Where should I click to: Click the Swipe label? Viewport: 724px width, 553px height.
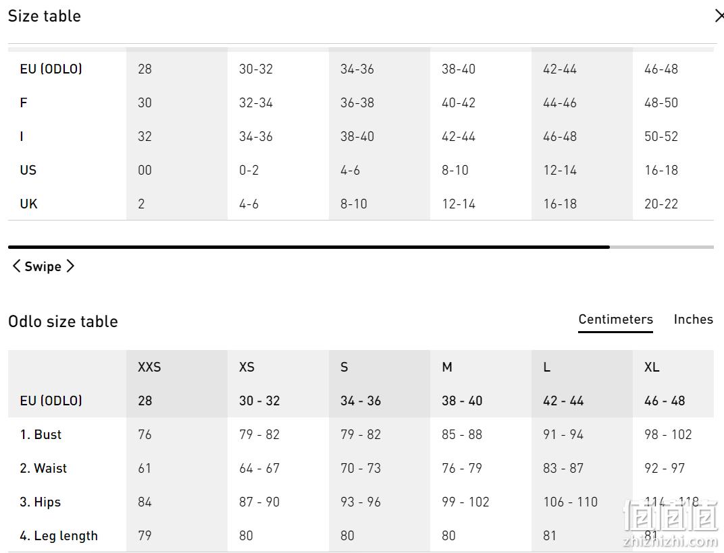pyautogui.click(x=43, y=266)
